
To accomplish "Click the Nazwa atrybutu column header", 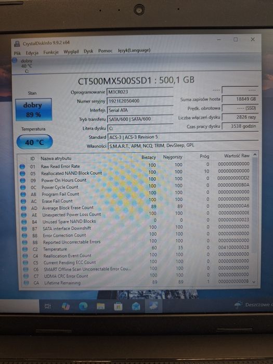I will point(56,158).
